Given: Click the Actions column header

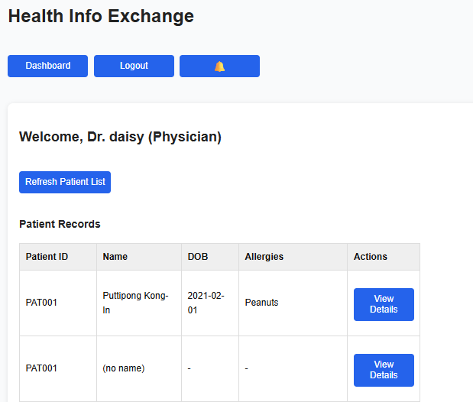Looking at the screenshot, I should click(371, 257).
